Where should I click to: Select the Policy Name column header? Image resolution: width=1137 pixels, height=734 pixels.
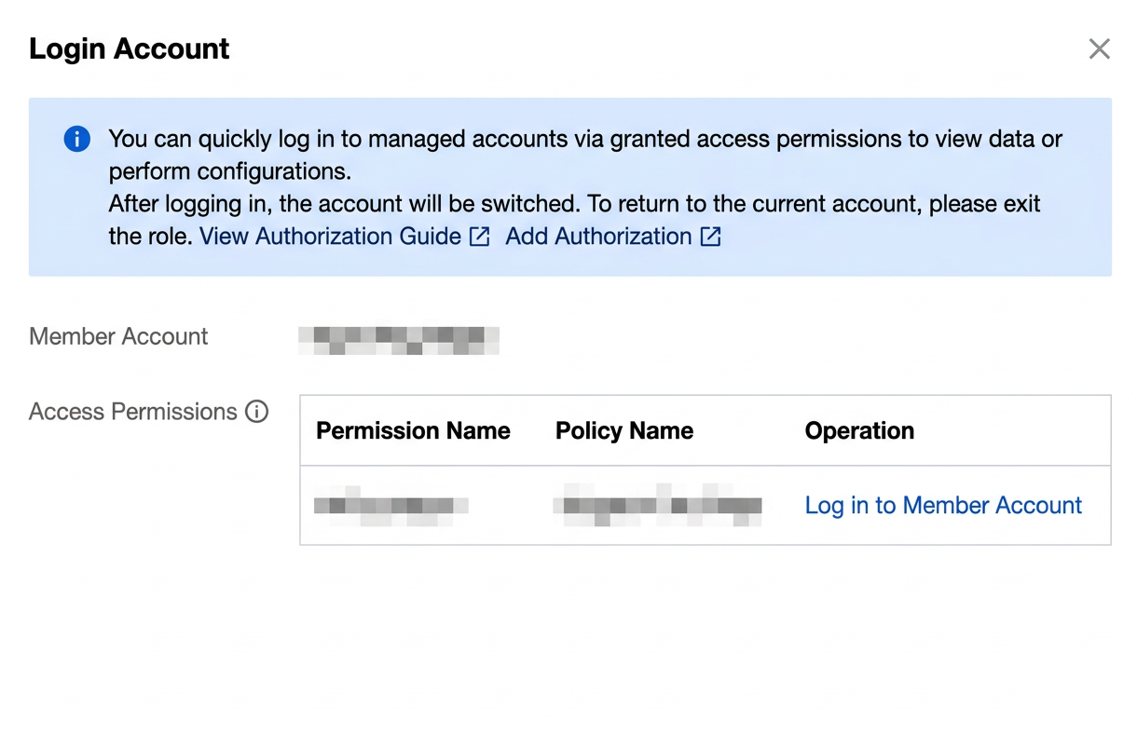click(624, 430)
